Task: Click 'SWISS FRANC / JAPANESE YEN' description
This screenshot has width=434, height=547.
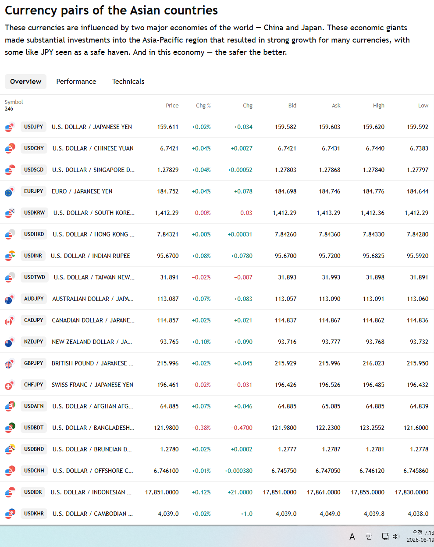Action: [92, 385]
